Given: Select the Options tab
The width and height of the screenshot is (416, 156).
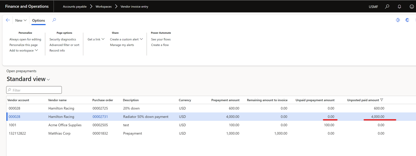Looking at the screenshot, I should pos(38,20).
